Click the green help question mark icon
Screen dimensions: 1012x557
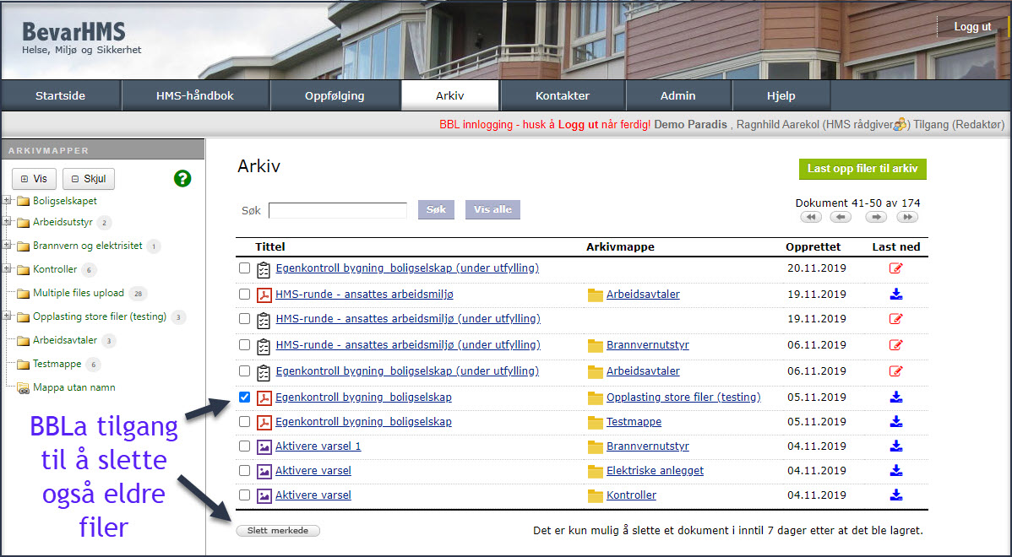182,179
